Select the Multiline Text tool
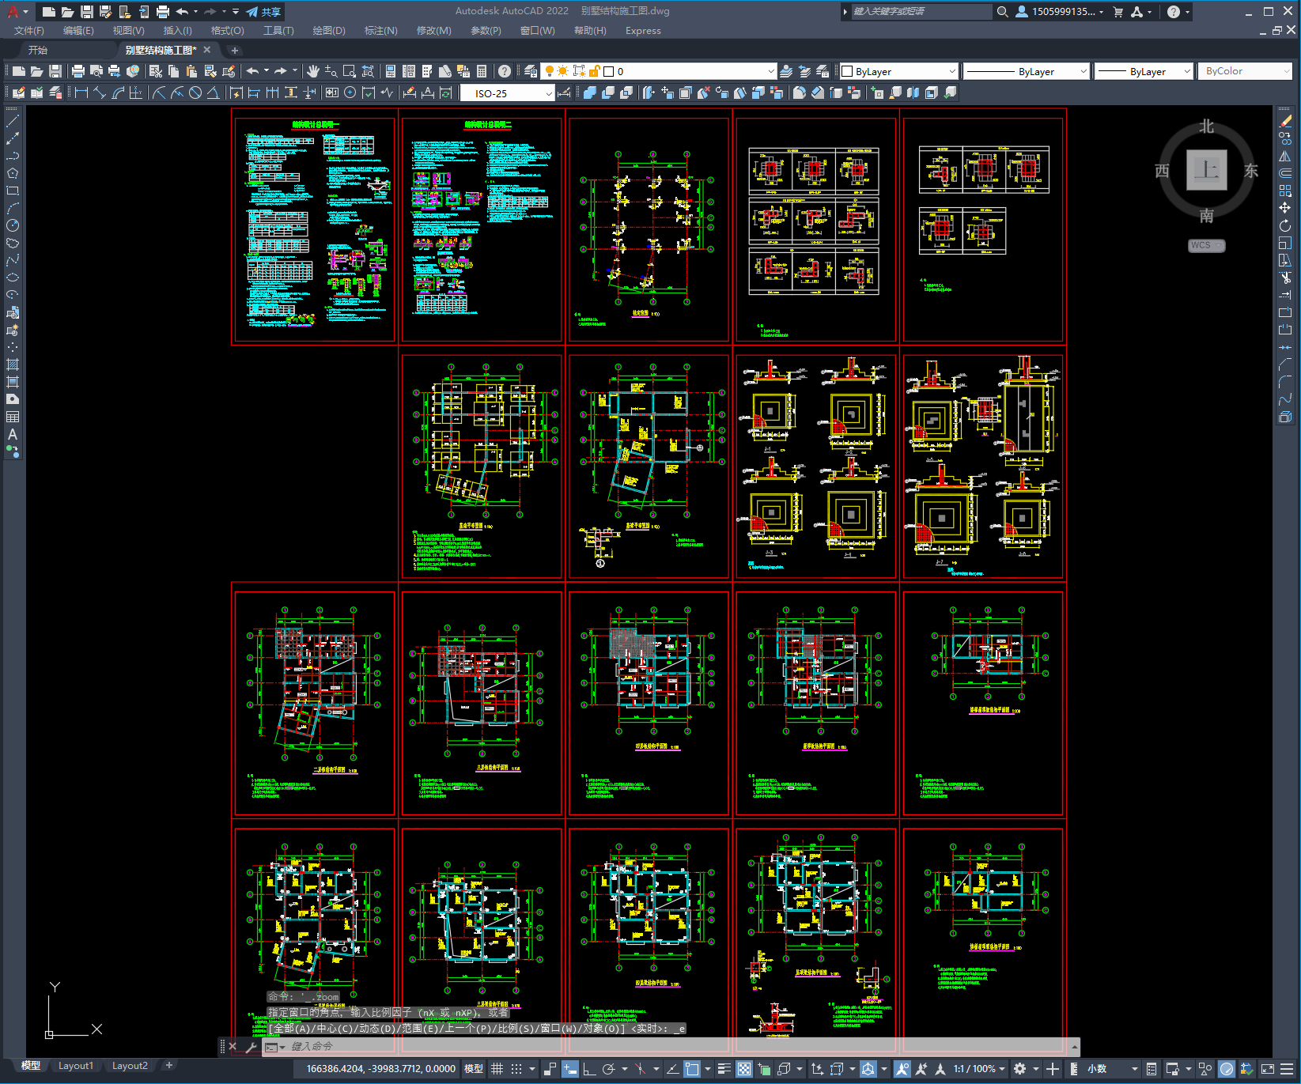Screen dimensions: 1301x1084 point(13,434)
